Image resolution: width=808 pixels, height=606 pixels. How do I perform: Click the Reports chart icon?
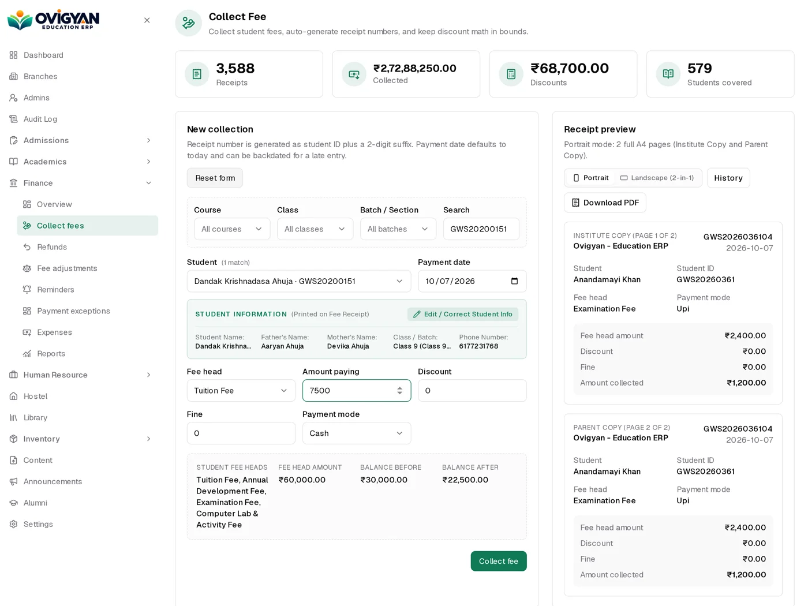coord(27,354)
